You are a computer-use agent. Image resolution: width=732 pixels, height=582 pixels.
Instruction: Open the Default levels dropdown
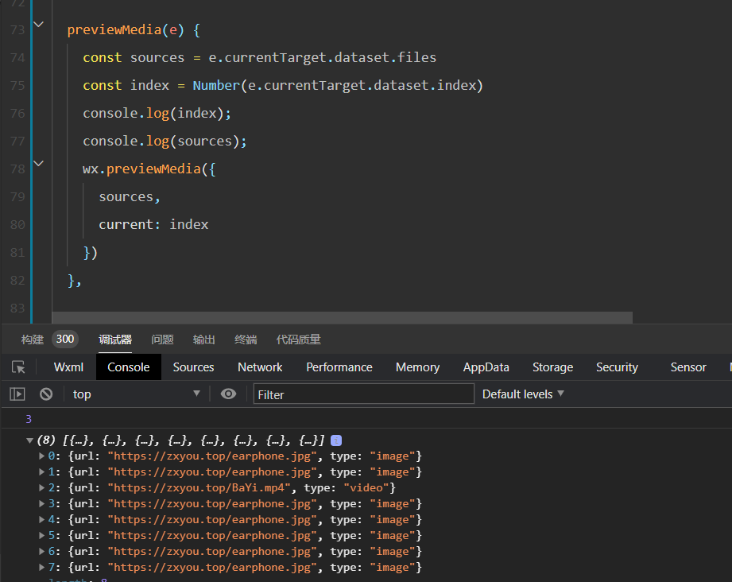(x=523, y=394)
